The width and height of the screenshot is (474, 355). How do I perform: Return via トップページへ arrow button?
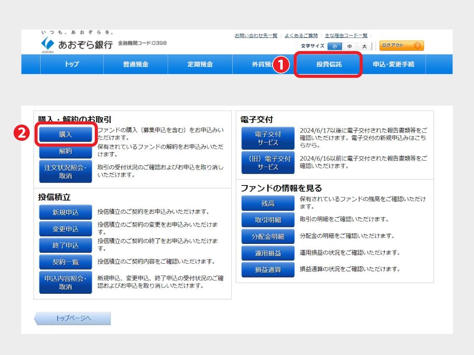(73, 318)
